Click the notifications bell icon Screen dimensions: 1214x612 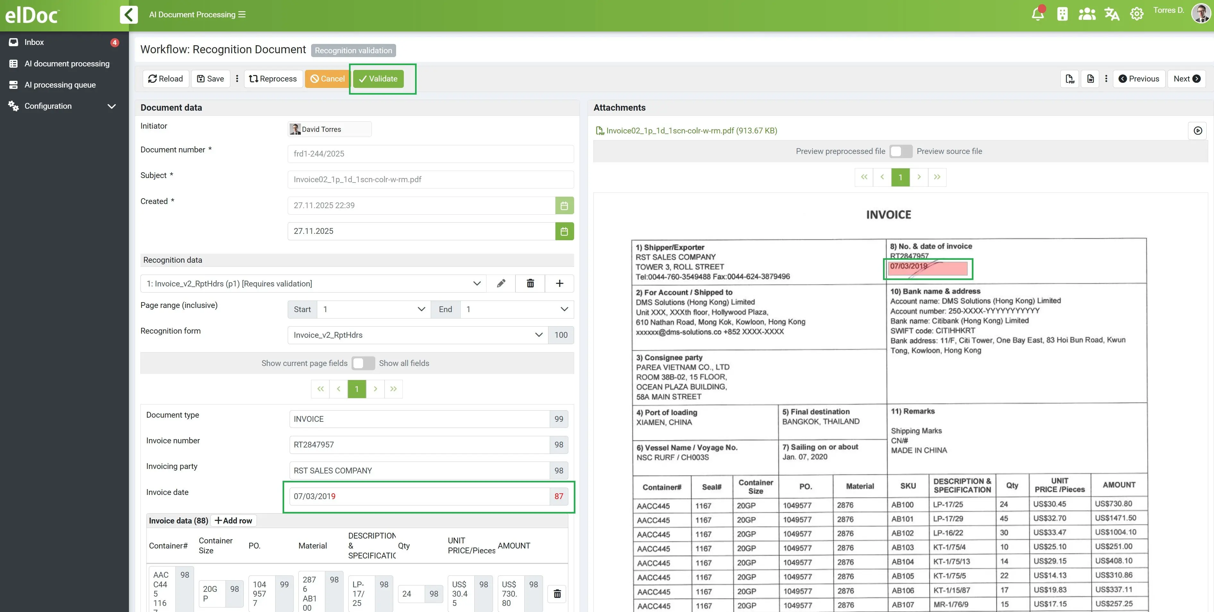[x=1037, y=14]
